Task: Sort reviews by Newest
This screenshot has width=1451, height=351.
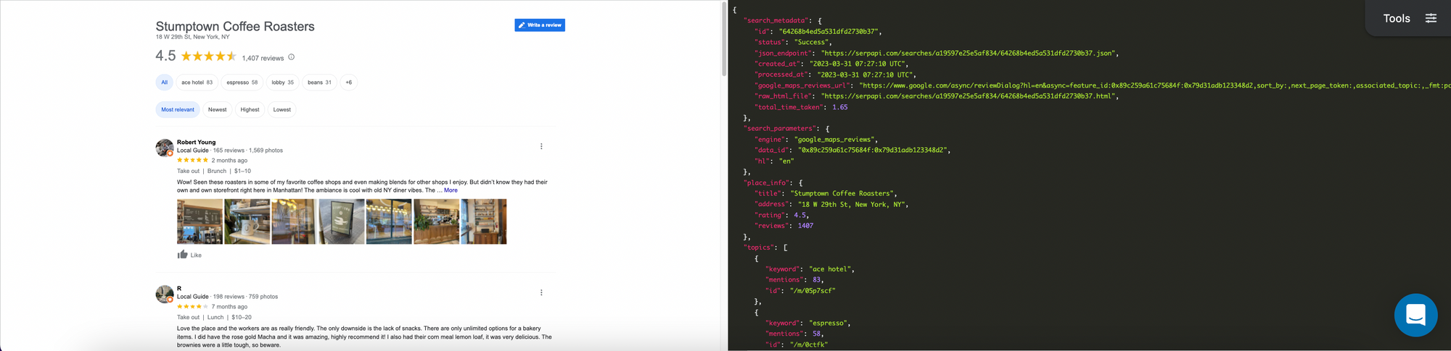Action: point(217,110)
